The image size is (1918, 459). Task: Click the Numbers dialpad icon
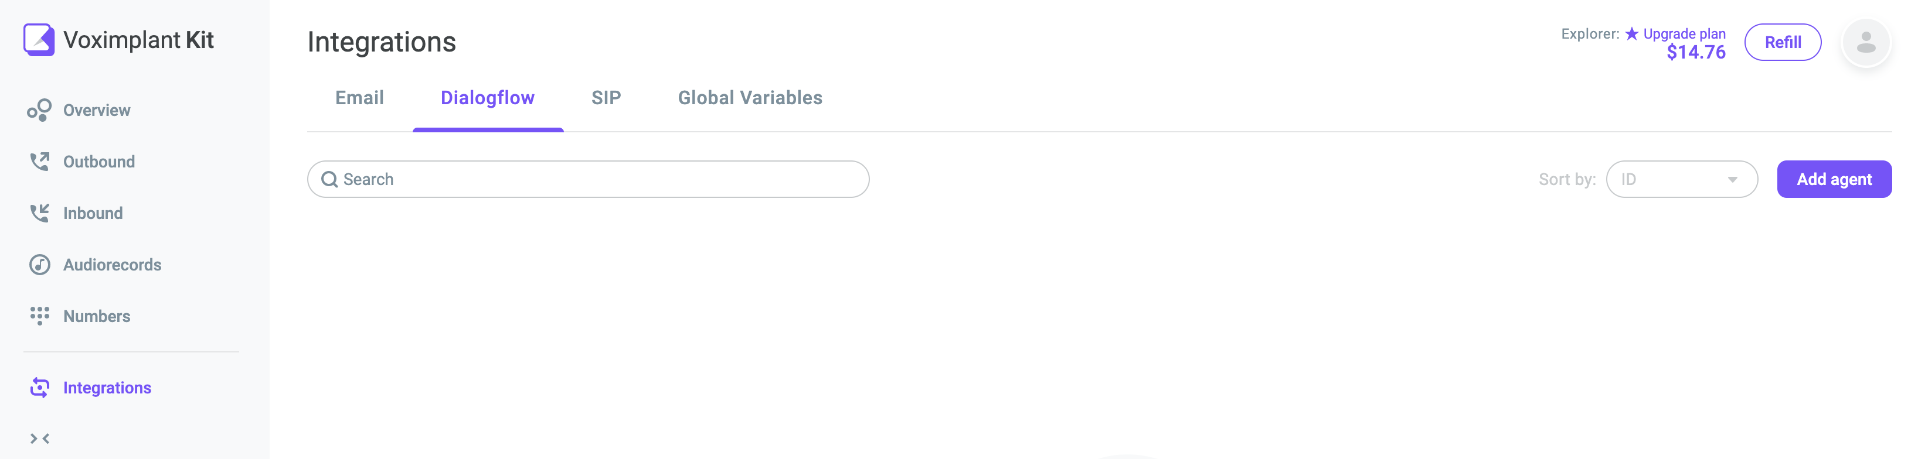click(x=39, y=316)
